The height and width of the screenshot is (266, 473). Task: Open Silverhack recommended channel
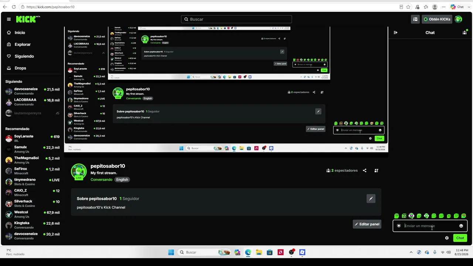[33, 203]
